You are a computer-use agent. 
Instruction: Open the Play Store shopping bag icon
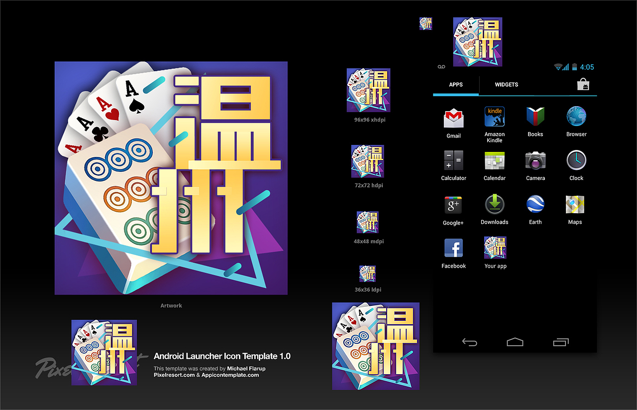tap(583, 85)
